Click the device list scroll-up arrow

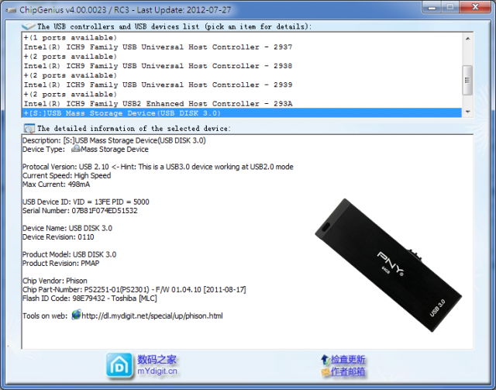tap(467, 38)
